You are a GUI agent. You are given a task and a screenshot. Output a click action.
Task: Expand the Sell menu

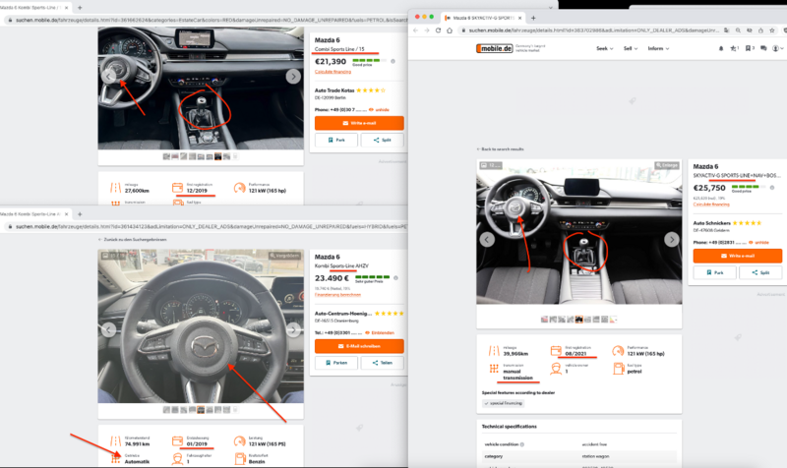coord(630,48)
